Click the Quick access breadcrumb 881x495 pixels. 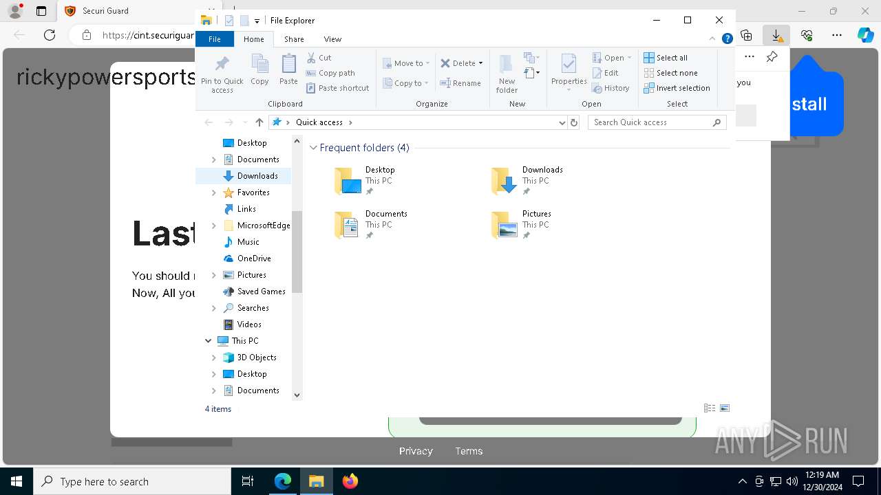pos(319,122)
